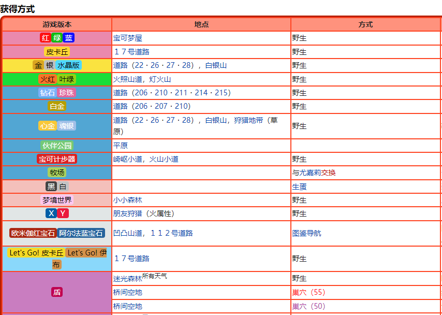The image size is (442, 315).
Task: Click the 地点 column header
Action: point(201,24)
